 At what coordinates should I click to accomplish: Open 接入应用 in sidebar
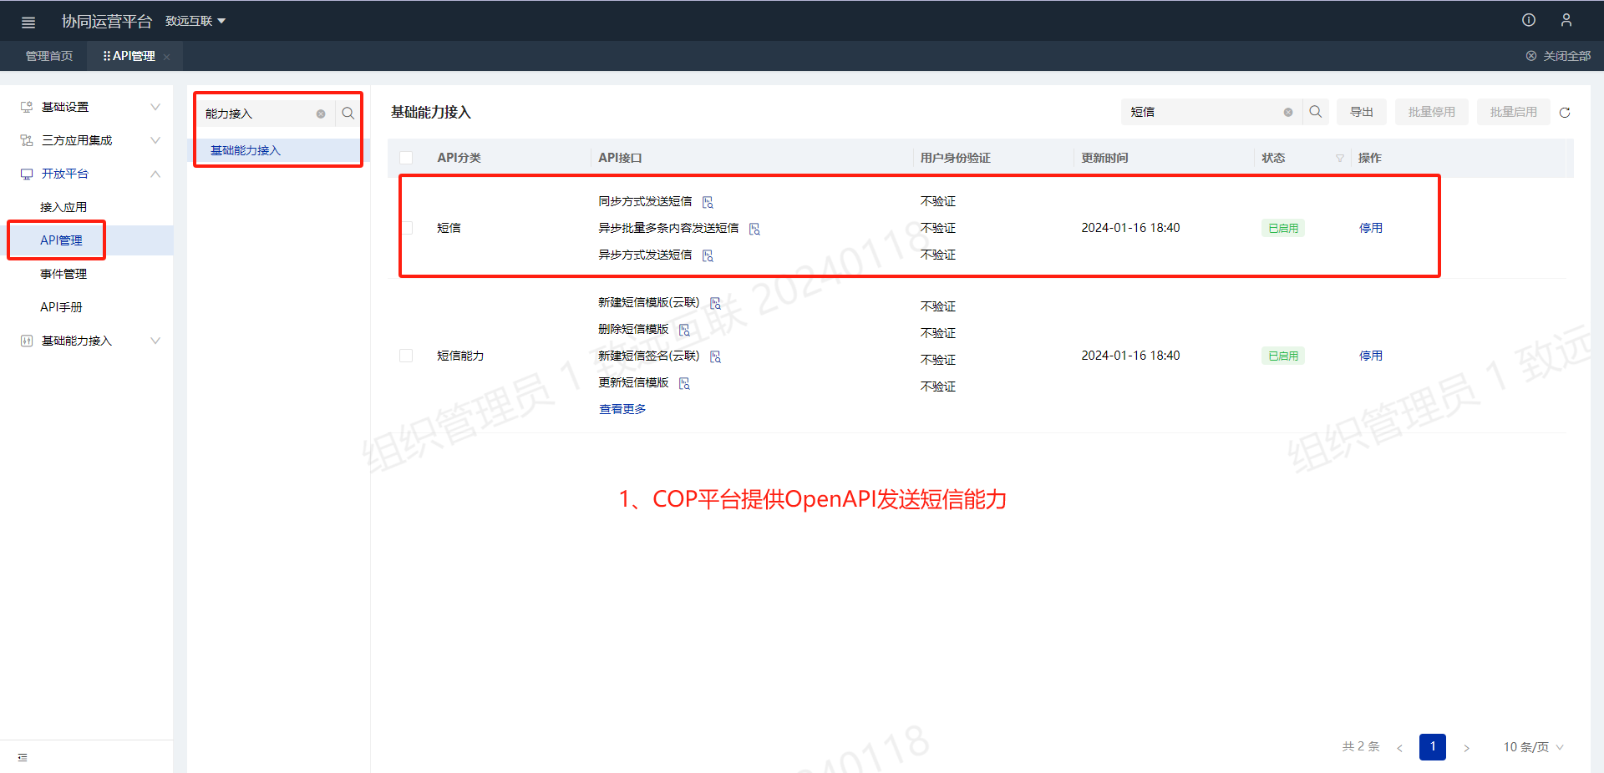[63, 207]
